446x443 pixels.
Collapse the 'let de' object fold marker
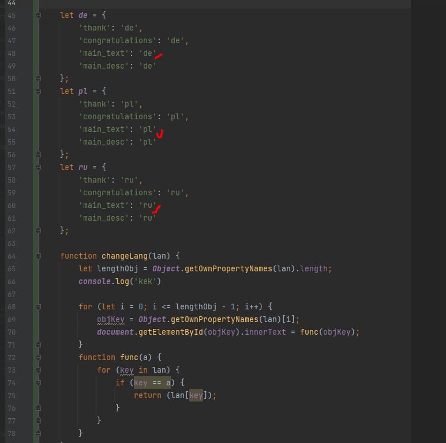pos(39,16)
